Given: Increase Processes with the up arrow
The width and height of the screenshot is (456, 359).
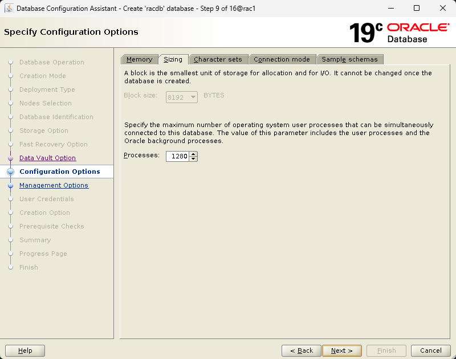Looking at the screenshot, I should (193, 154).
